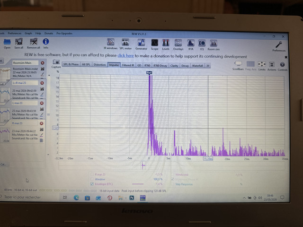Open the Preferences menu
The image size is (303, 227).
click(15, 33)
